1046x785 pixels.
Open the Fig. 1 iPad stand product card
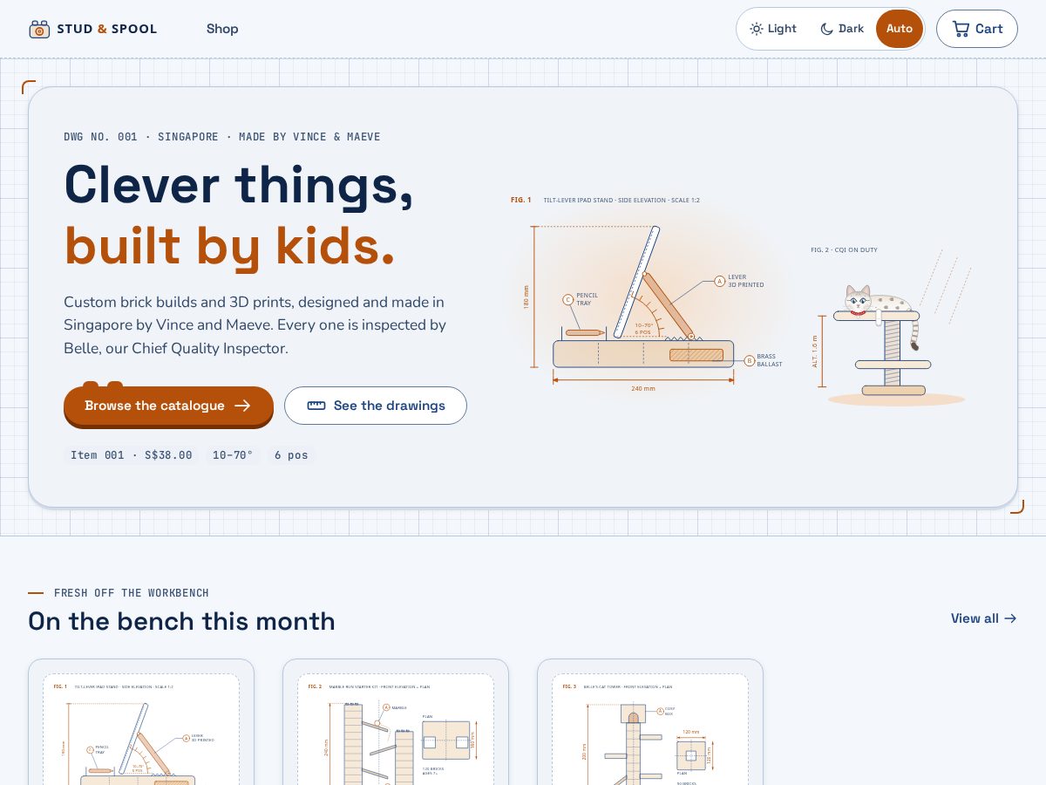[x=141, y=722]
